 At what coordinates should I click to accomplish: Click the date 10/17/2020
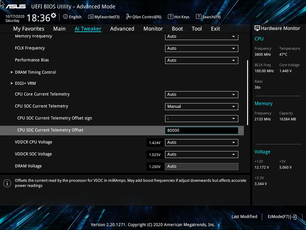[x=15, y=16]
